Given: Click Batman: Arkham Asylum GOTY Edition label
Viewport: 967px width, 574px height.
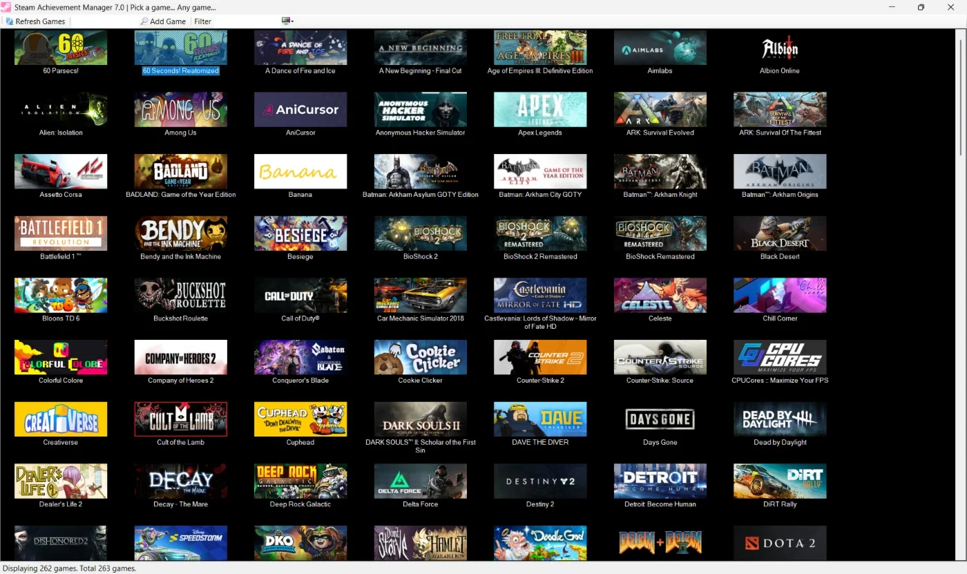Looking at the screenshot, I should [421, 195].
